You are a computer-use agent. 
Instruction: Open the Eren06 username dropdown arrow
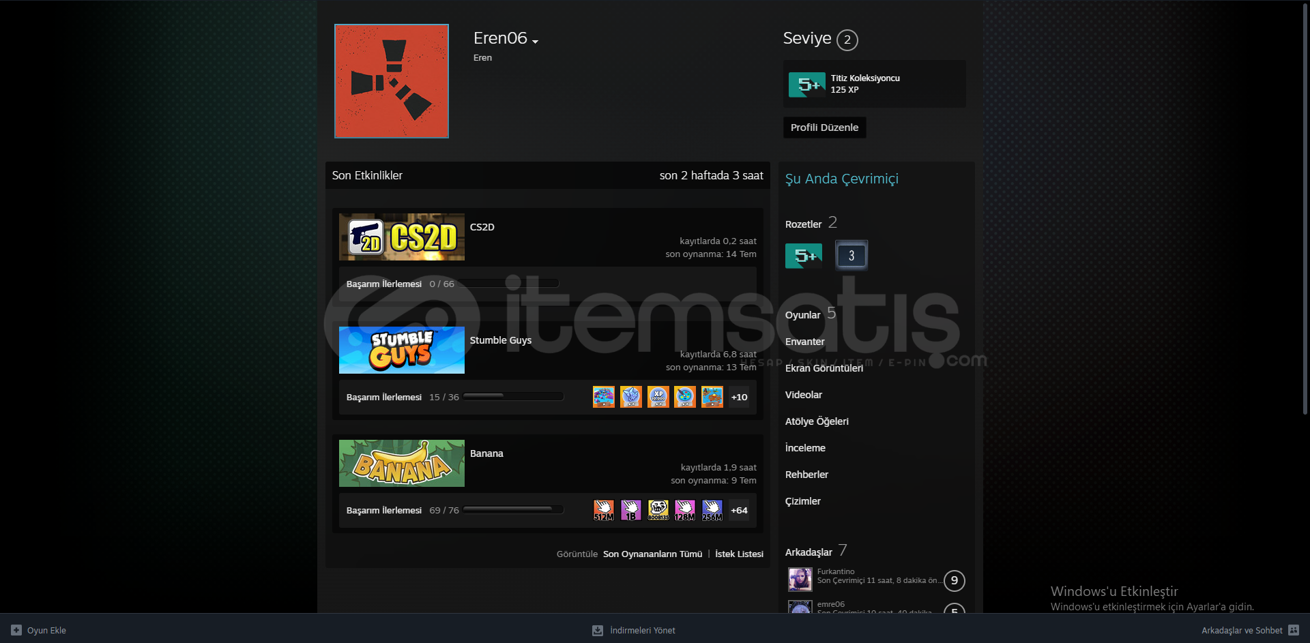point(536,42)
